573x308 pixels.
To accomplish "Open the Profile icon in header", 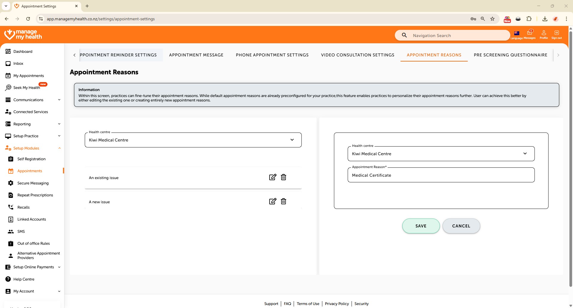I will click(x=543, y=34).
